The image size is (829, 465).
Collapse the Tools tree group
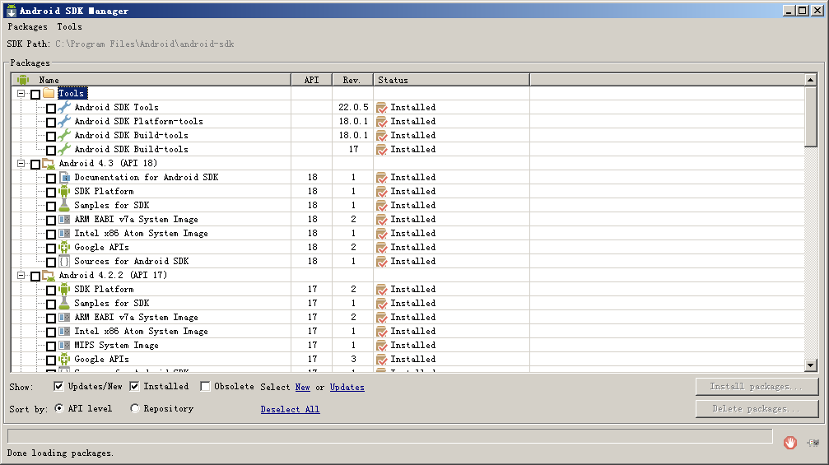click(x=21, y=94)
